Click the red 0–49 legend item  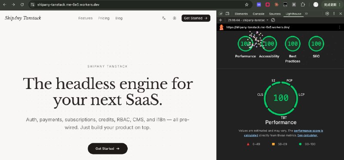click(x=253, y=144)
